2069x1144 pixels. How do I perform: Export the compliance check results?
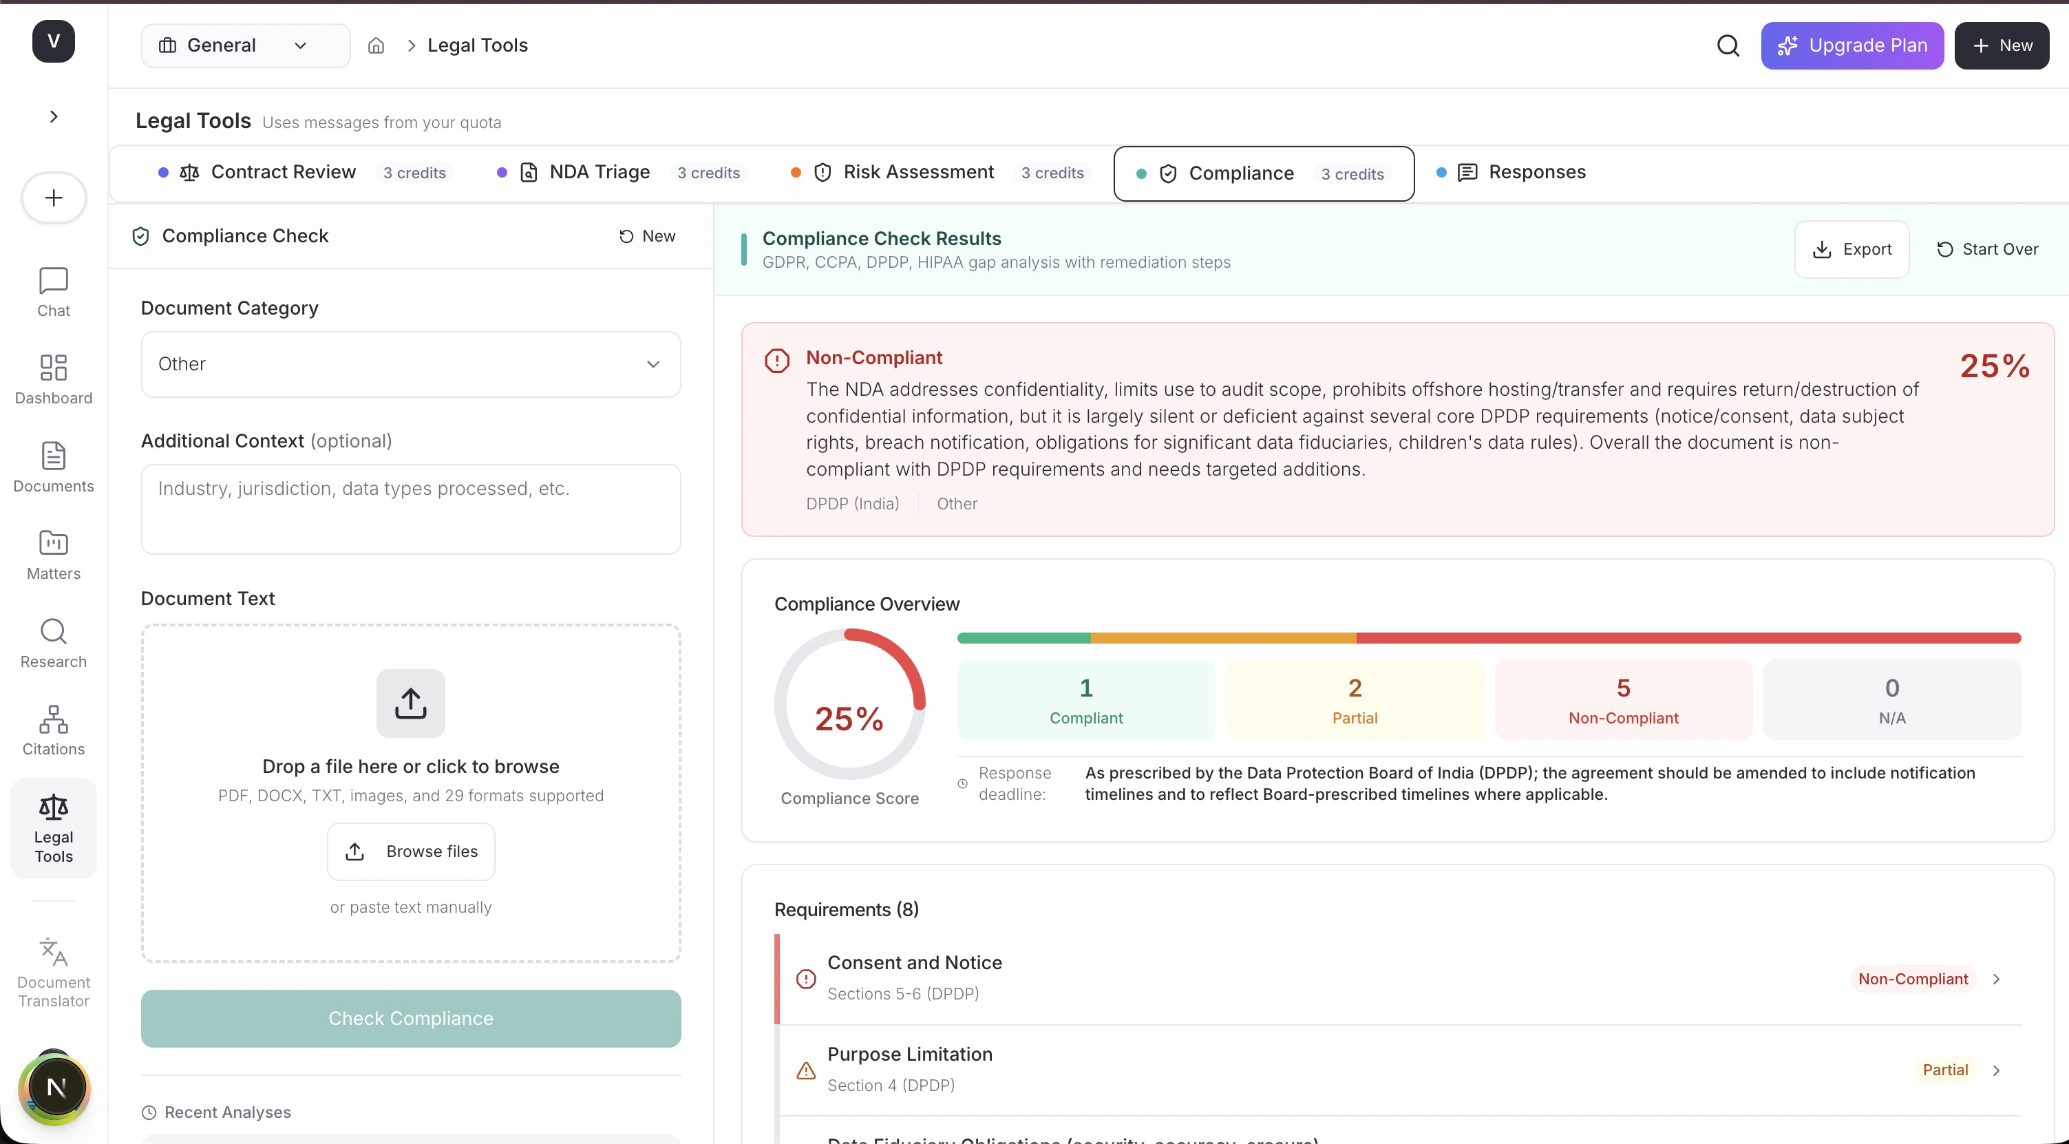(x=1852, y=250)
